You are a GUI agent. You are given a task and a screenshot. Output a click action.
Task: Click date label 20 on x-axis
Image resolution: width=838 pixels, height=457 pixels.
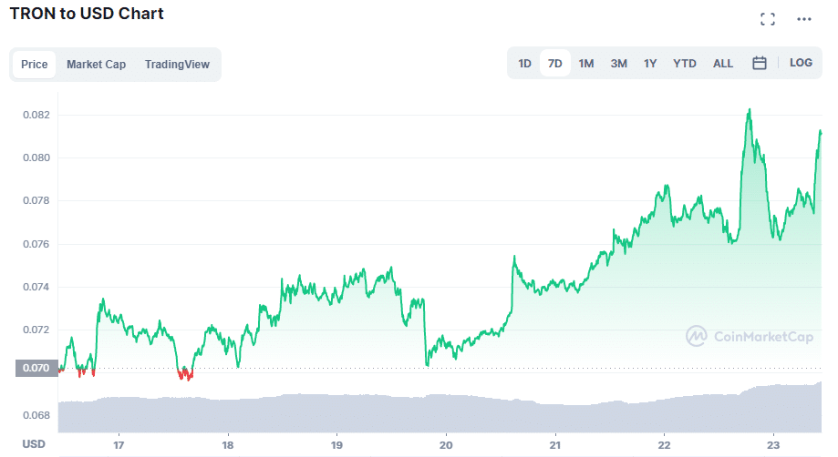coord(446,445)
